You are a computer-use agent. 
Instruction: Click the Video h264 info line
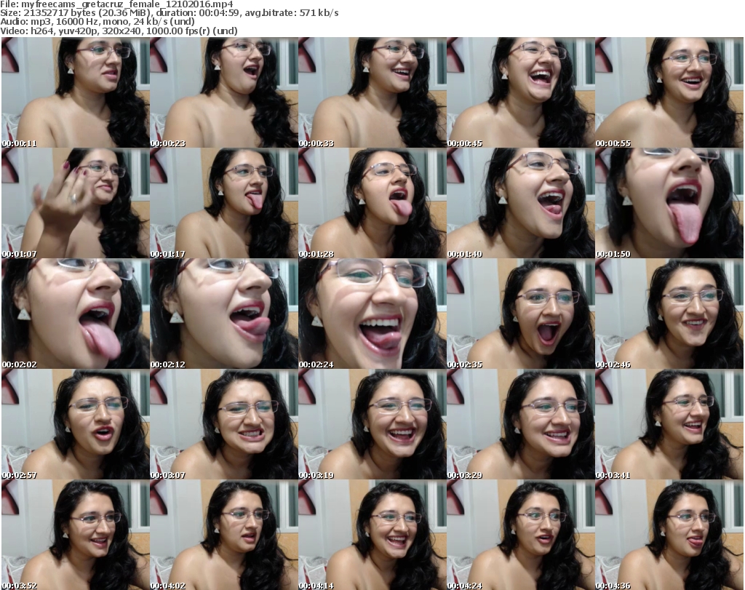pos(119,31)
